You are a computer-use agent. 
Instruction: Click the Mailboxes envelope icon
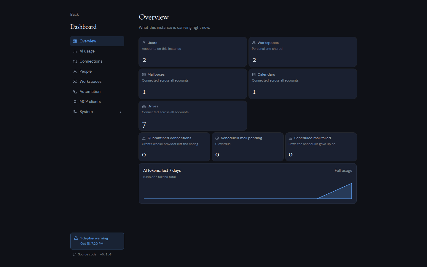coord(144,74)
